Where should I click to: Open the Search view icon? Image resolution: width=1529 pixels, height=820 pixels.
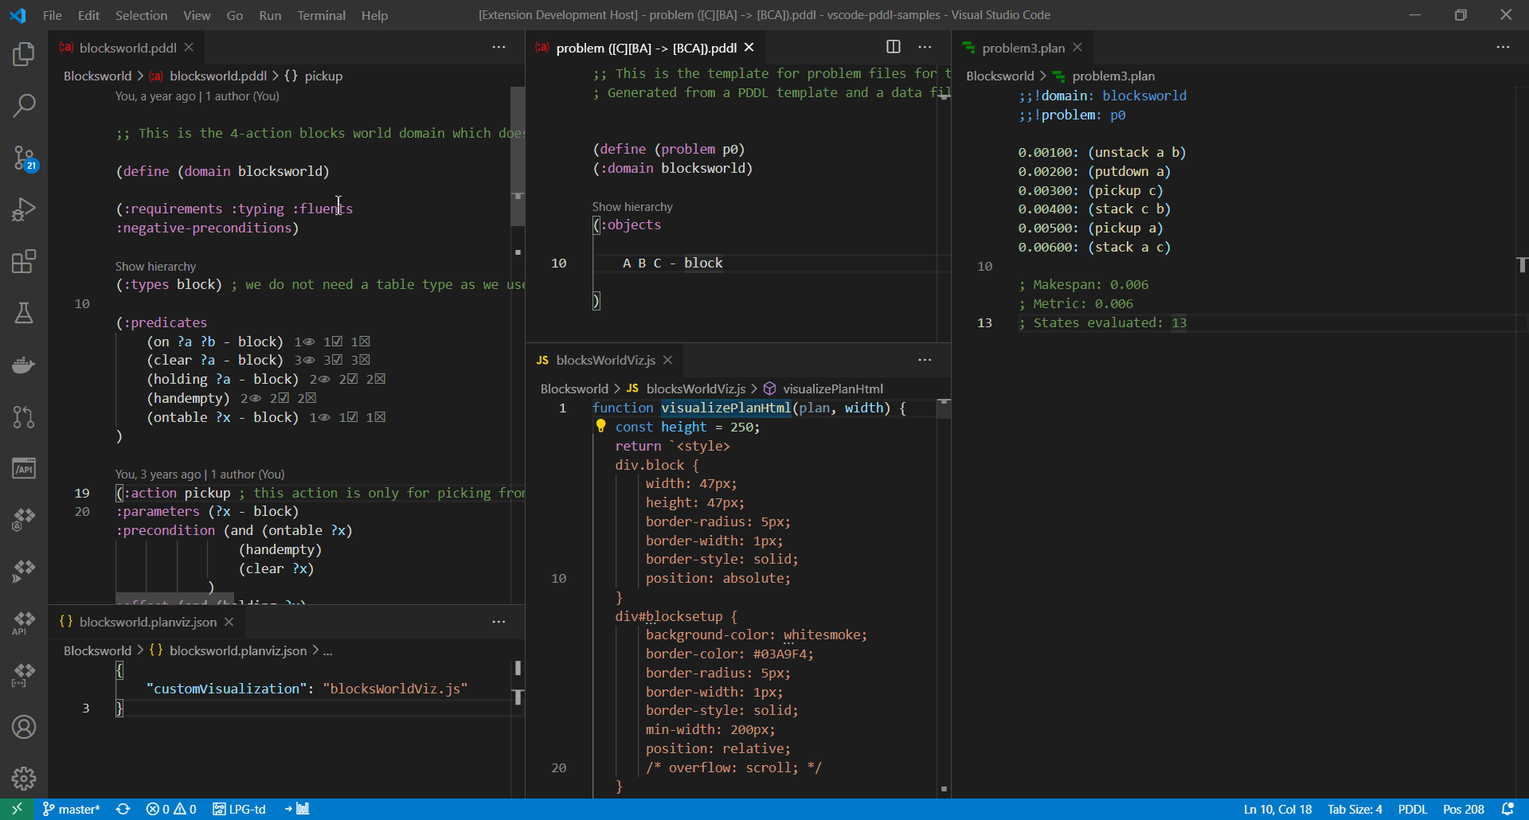pos(24,106)
